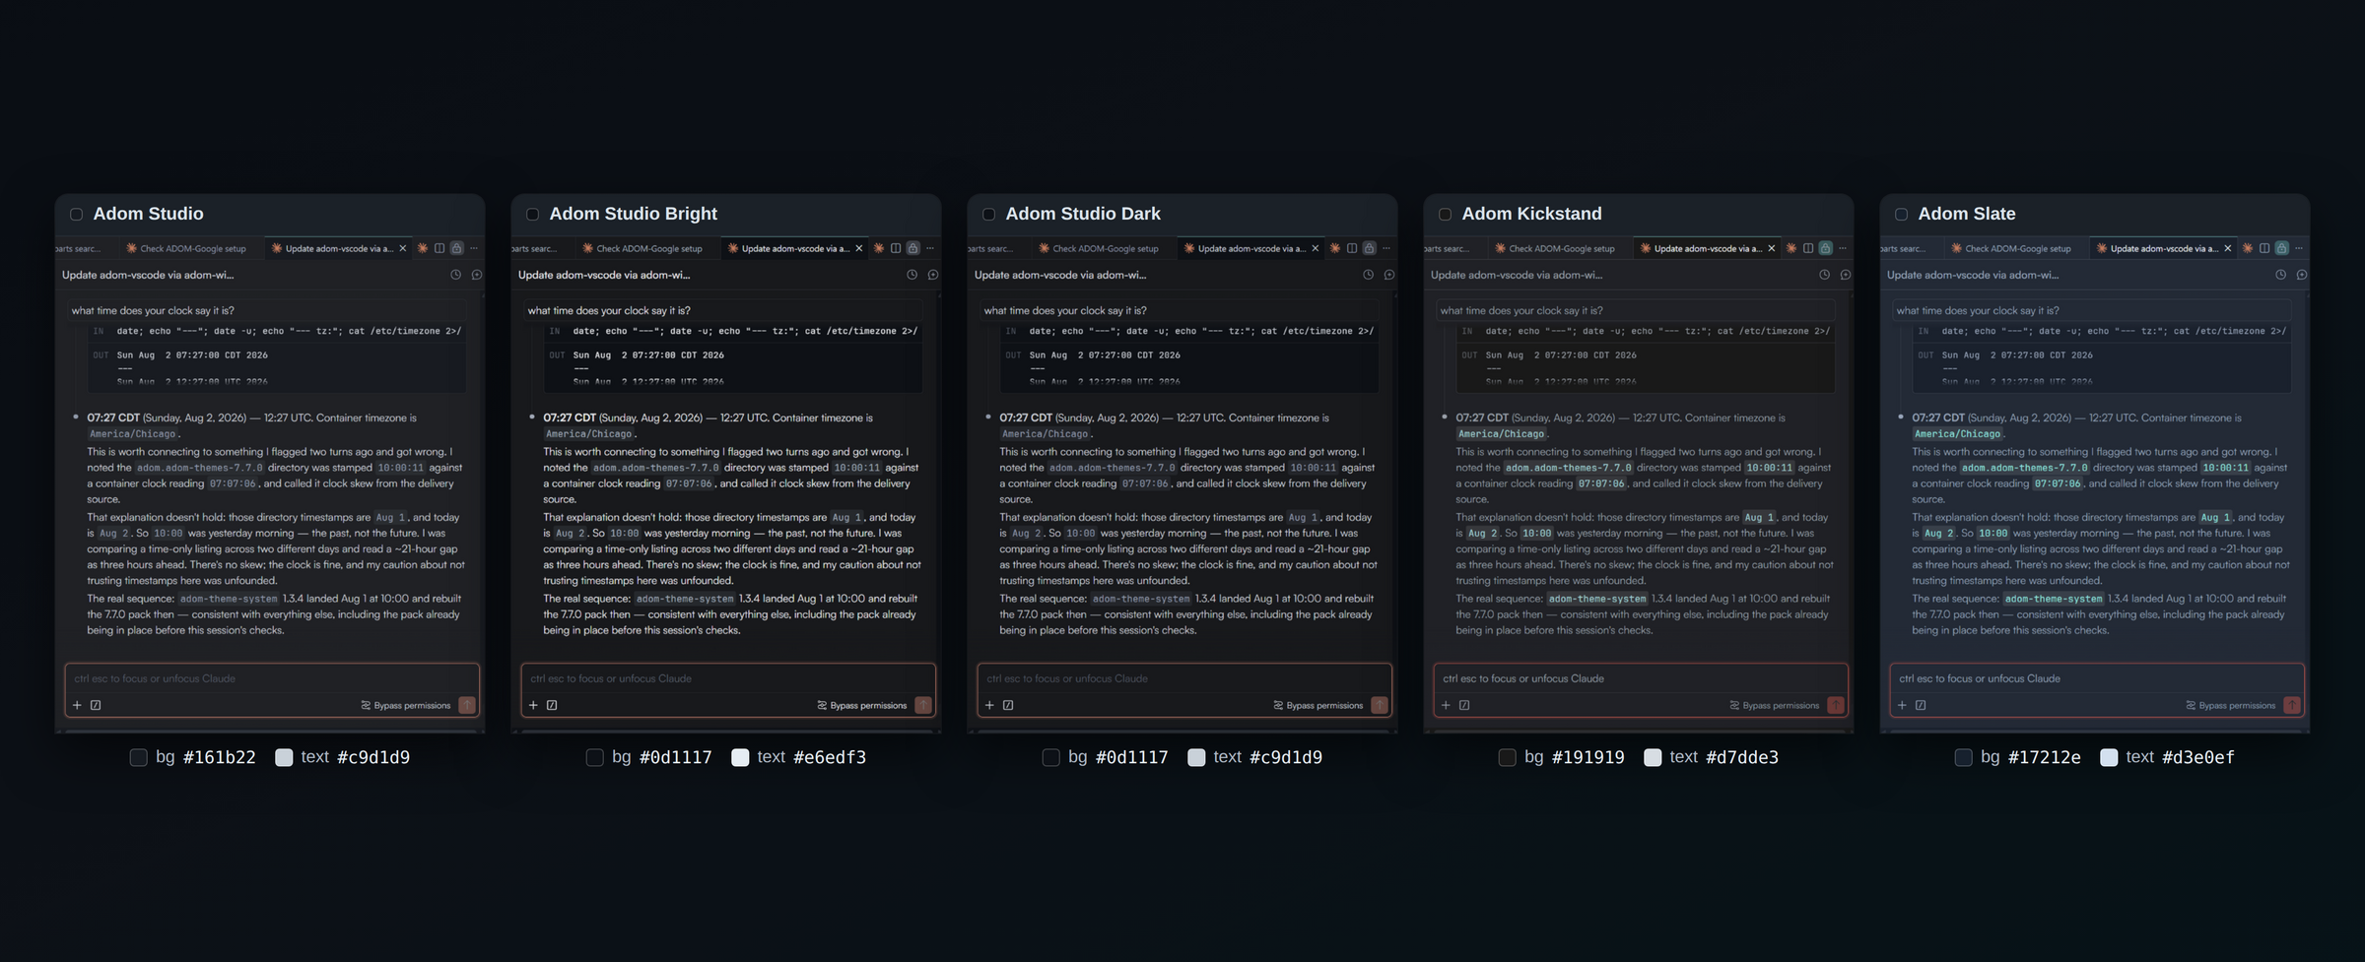Click plus attach icon in Adom Studio input
Screen dimensions: 2365x962
tap(77, 705)
